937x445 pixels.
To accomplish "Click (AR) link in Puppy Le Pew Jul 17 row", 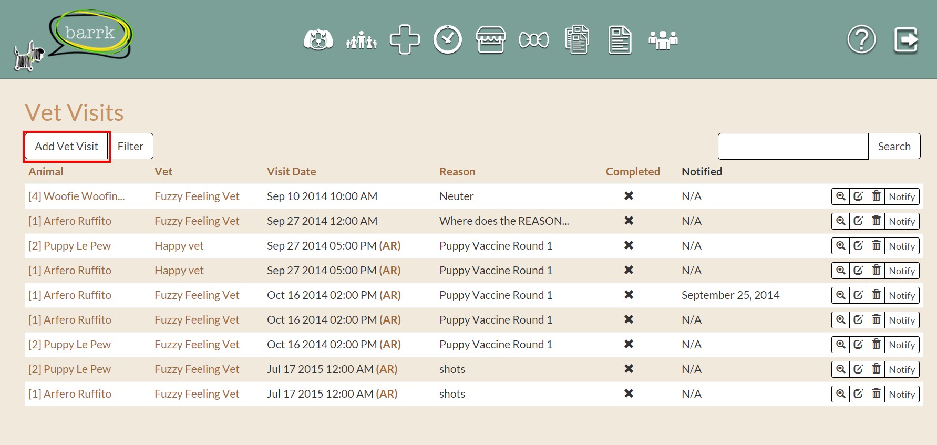I will click(x=387, y=369).
